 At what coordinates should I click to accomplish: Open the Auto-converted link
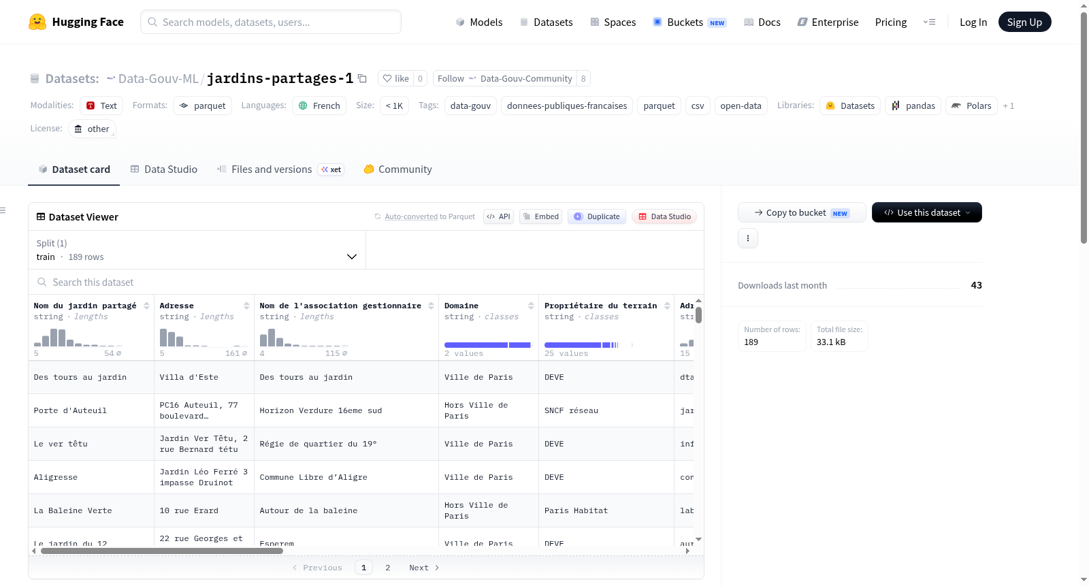click(x=411, y=216)
